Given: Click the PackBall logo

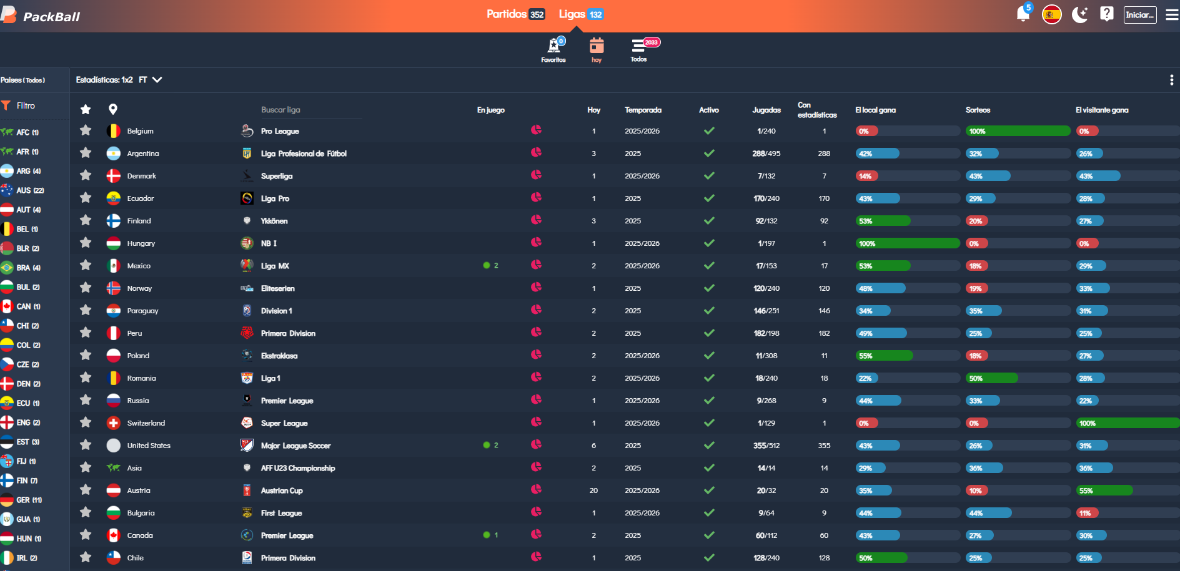Looking at the screenshot, I should pyautogui.click(x=41, y=15).
